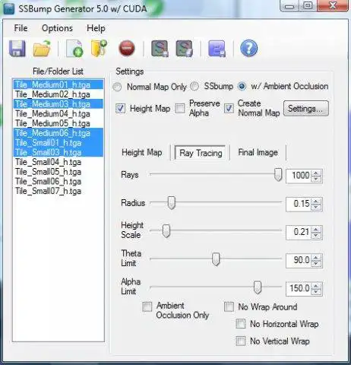Check the No Horizontal Wrap box
Image resolution: width=351 pixels, height=365 pixels.
click(x=241, y=324)
